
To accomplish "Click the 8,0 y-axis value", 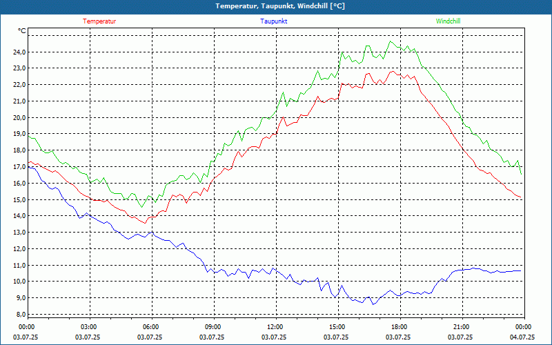I will click(x=21, y=315).
